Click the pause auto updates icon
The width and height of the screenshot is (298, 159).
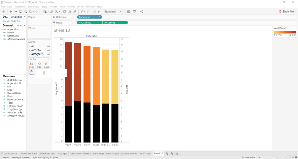click(31, 12)
